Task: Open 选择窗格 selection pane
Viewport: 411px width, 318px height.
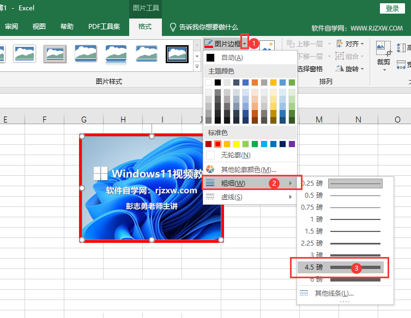Action: click(310, 69)
